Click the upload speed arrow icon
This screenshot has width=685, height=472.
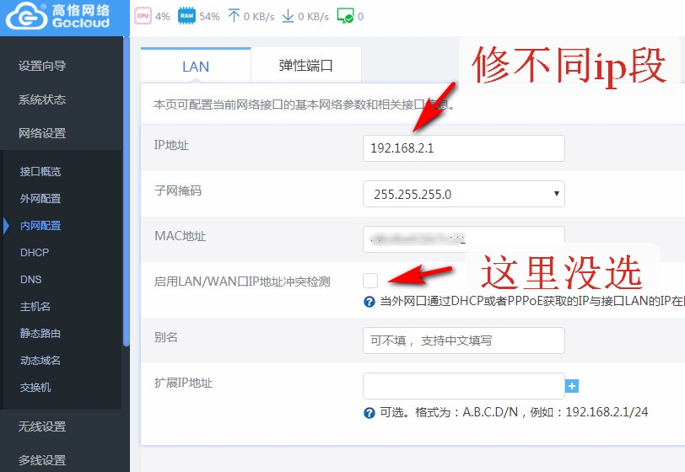[234, 16]
